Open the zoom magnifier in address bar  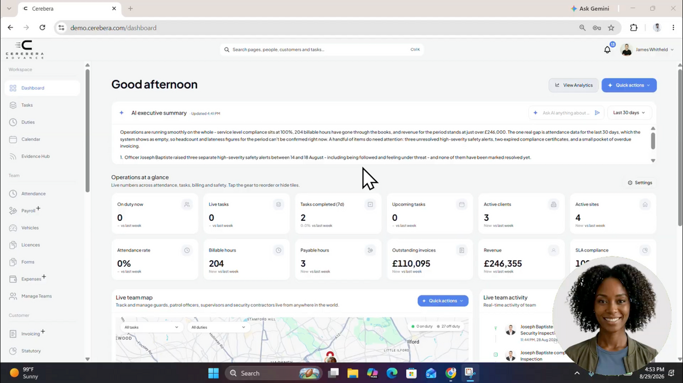point(582,27)
